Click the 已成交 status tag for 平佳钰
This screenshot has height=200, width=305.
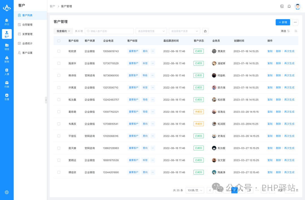pyautogui.click(x=199, y=136)
